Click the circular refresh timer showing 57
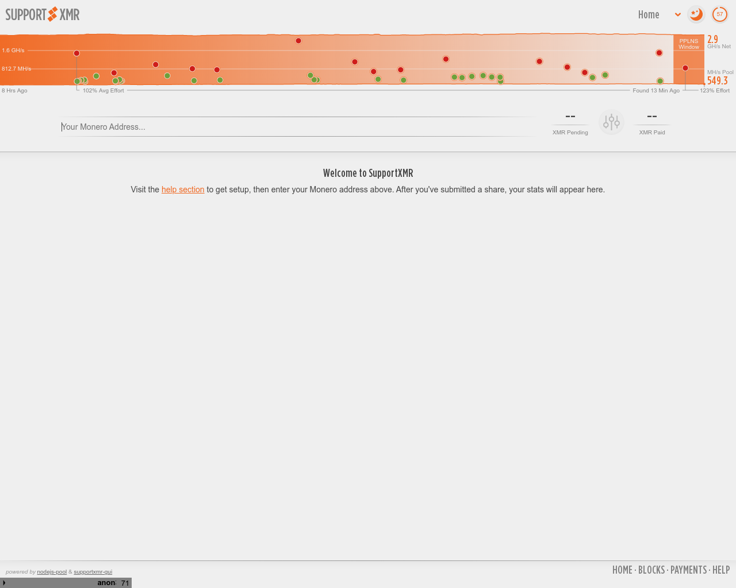The width and height of the screenshot is (736, 588). tap(720, 14)
